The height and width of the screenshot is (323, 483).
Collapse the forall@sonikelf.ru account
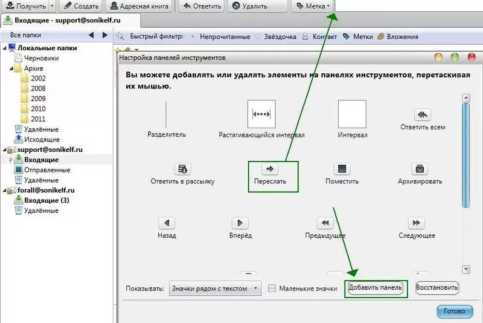click(x=5, y=191)
